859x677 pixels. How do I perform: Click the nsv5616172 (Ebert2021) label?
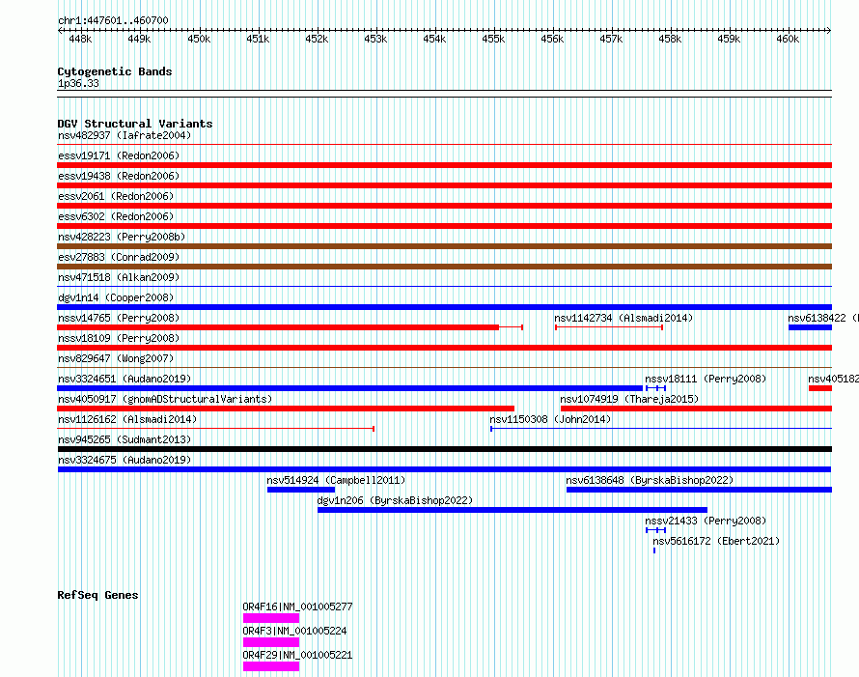(x=716, y=541)
